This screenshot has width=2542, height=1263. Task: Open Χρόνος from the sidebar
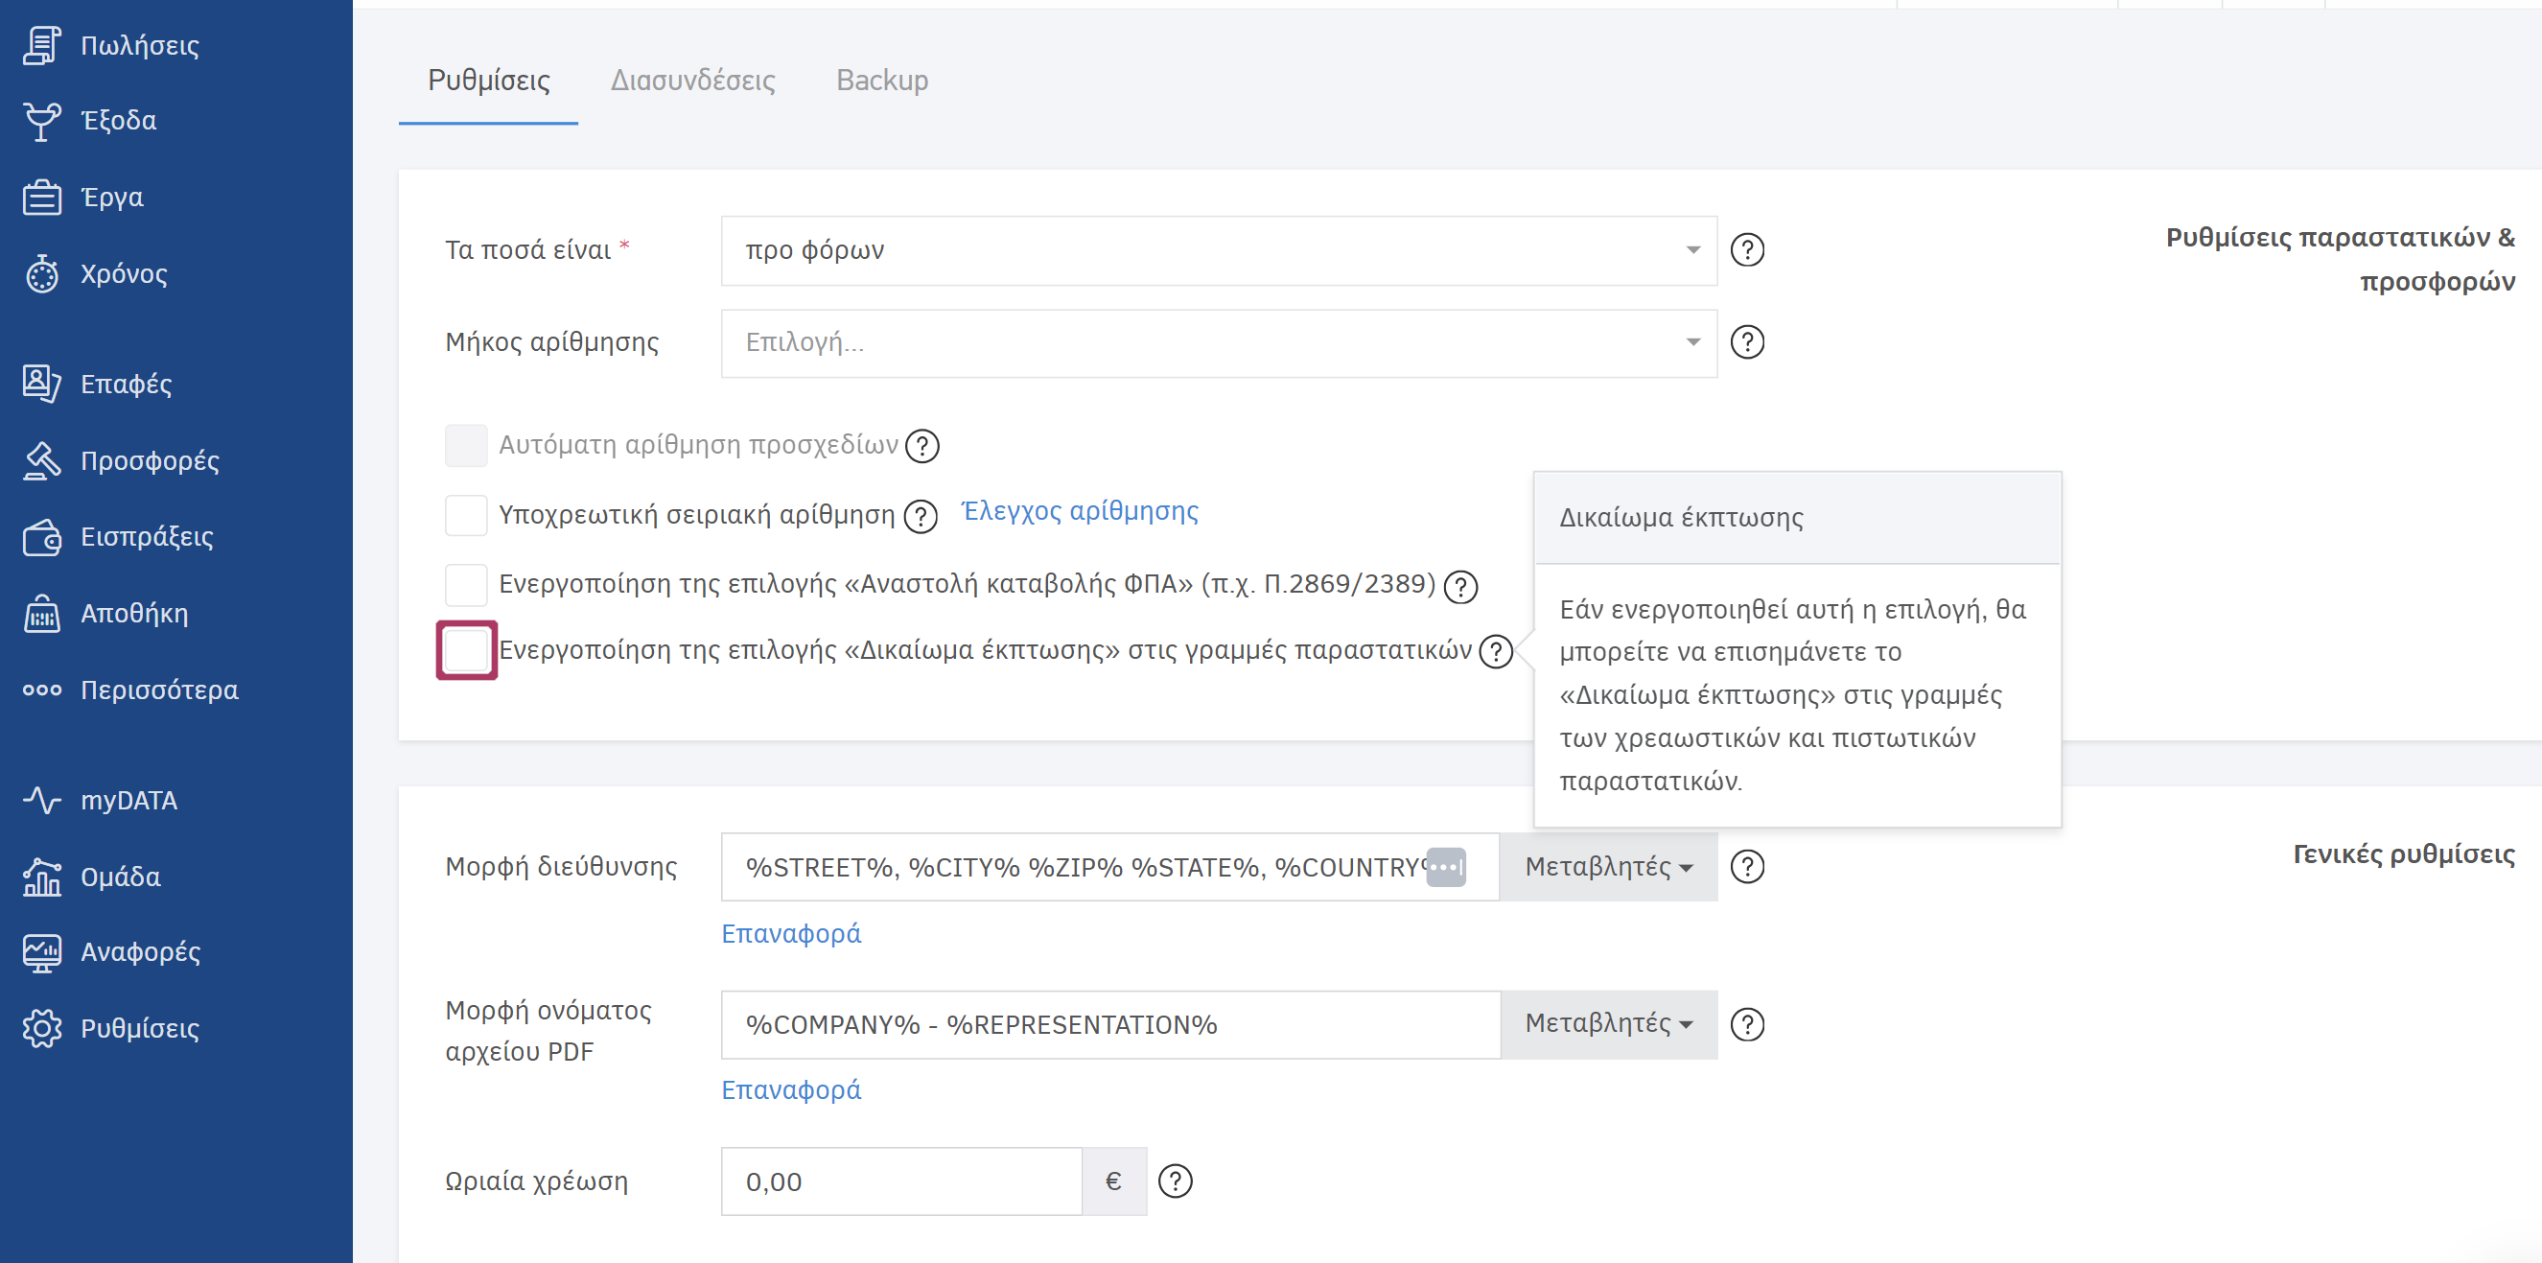(x=125, y=274)
